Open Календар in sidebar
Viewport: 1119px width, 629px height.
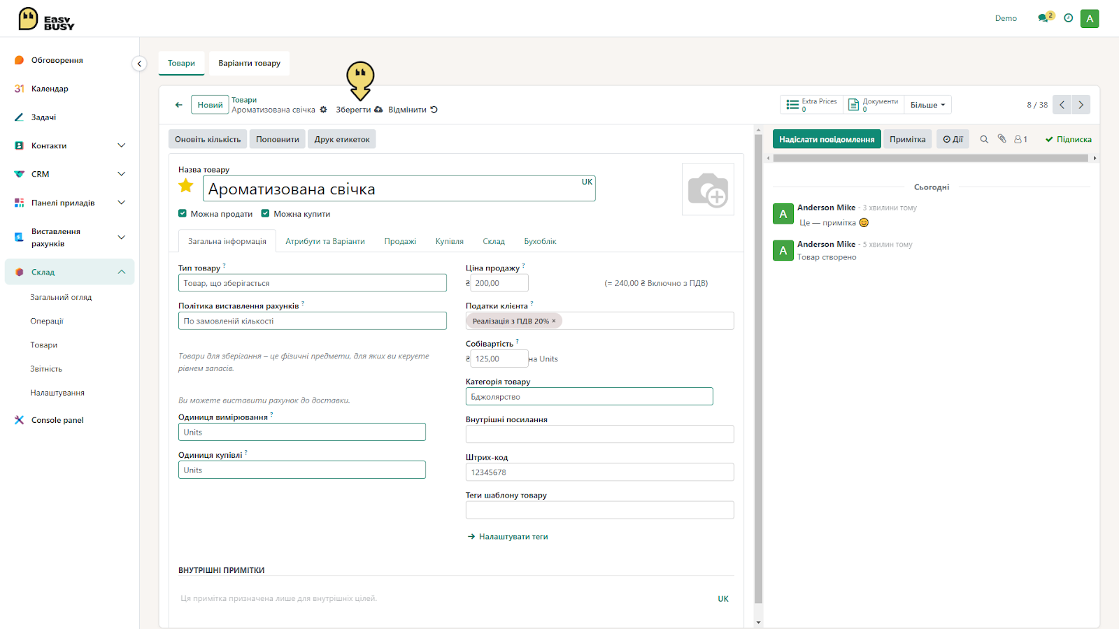click(x=50, y=89)
